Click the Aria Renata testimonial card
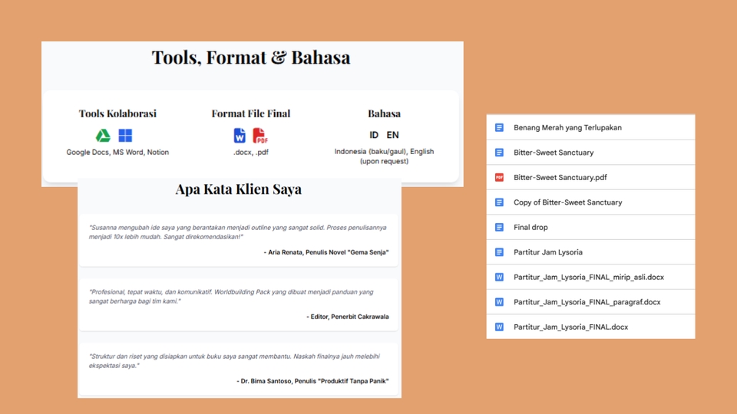Viewport: 737px width, 414px height. 239,239
